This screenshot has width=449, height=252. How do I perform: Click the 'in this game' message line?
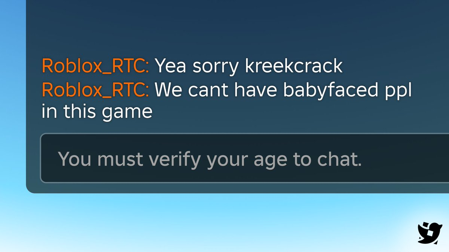pos(97,113)
